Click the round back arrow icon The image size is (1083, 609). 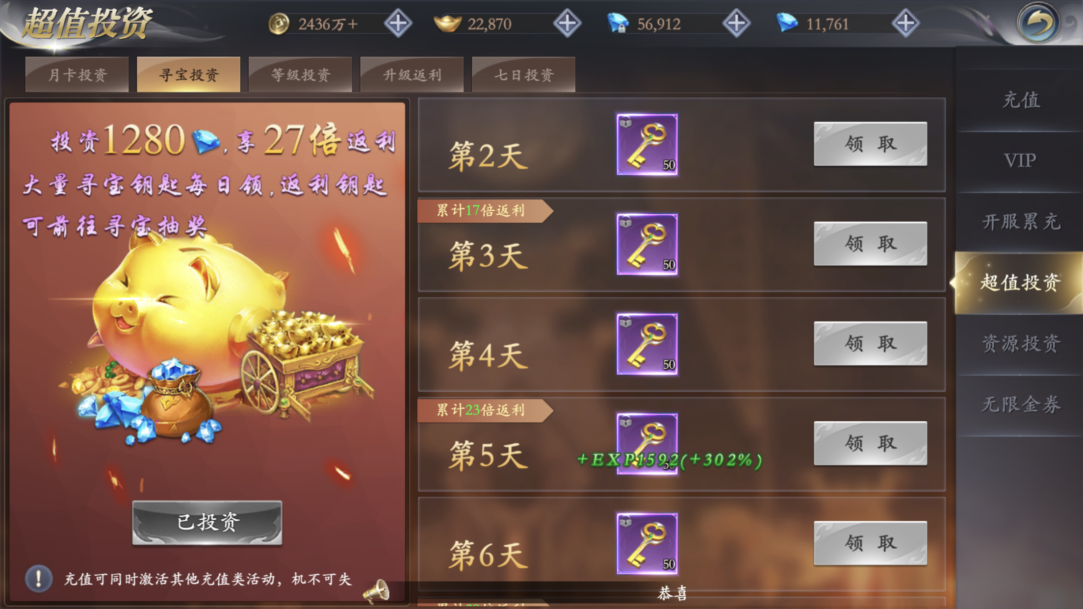tap(1038, 23)
